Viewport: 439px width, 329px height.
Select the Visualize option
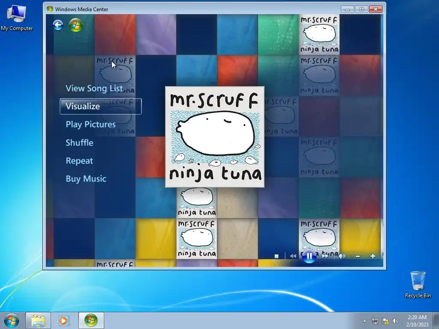click(x=101, y=106)
